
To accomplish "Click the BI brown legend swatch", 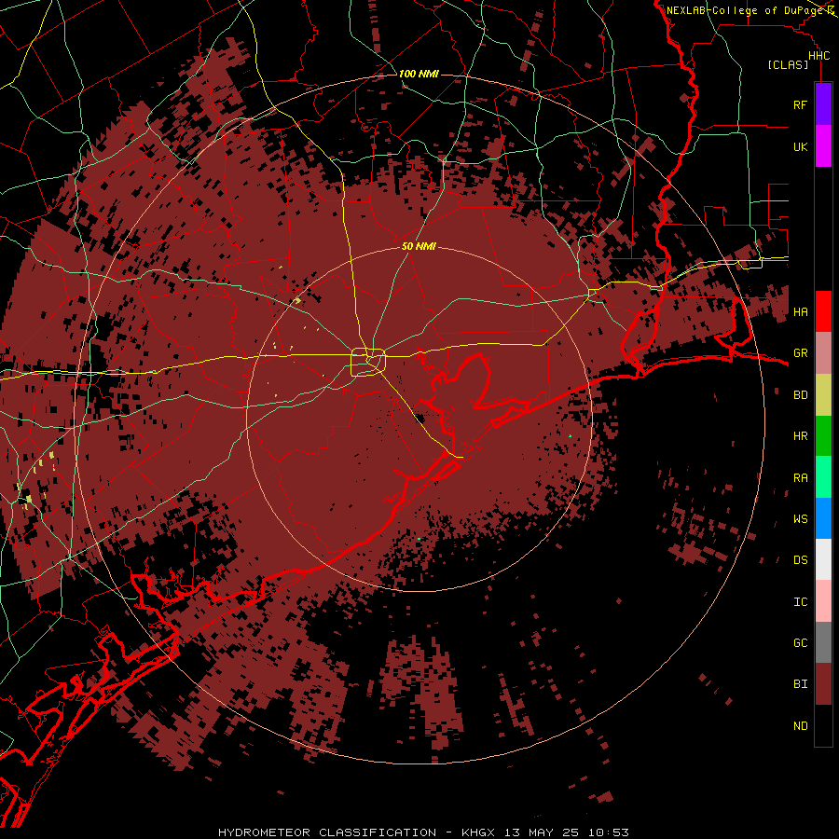I will click(x=823, y=684).
